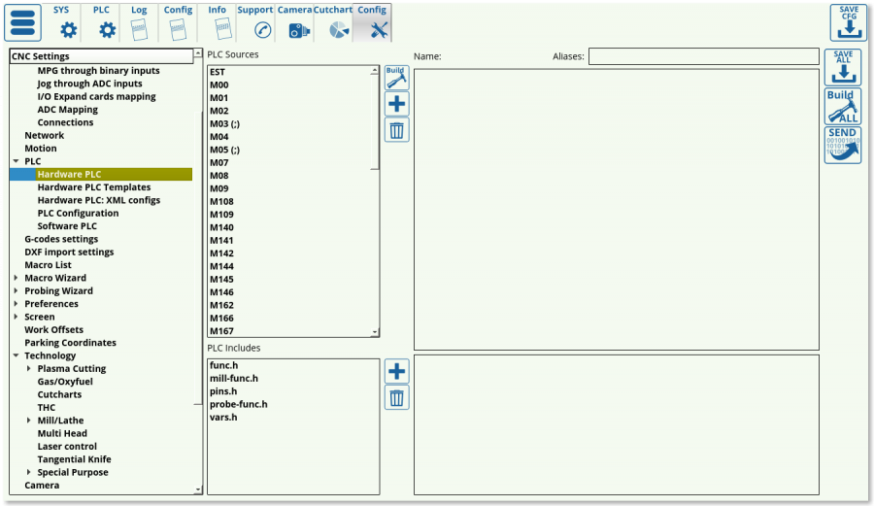Select Hardware PLC Templates in tree

tap(94, 187)
